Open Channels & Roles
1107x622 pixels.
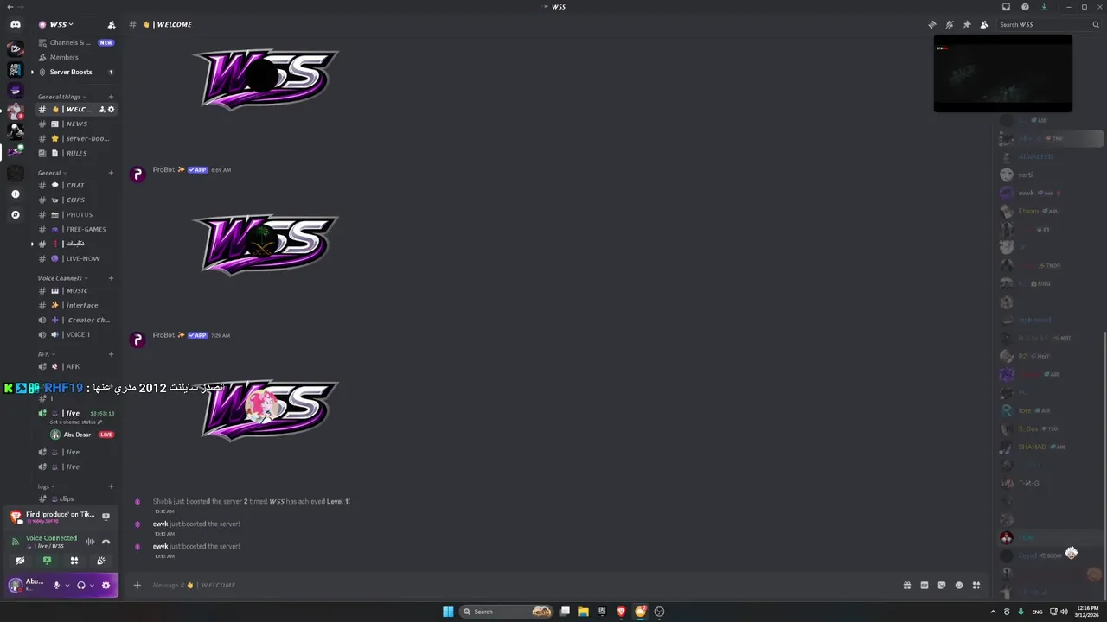click(x=75, y=42)
